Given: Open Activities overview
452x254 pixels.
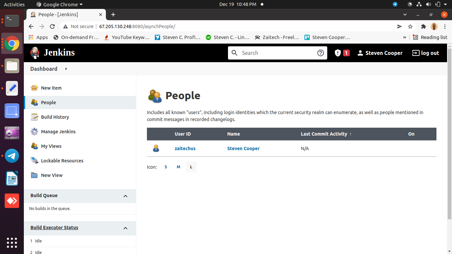Looking at the screenshot, I should click(x=14, y=4).
